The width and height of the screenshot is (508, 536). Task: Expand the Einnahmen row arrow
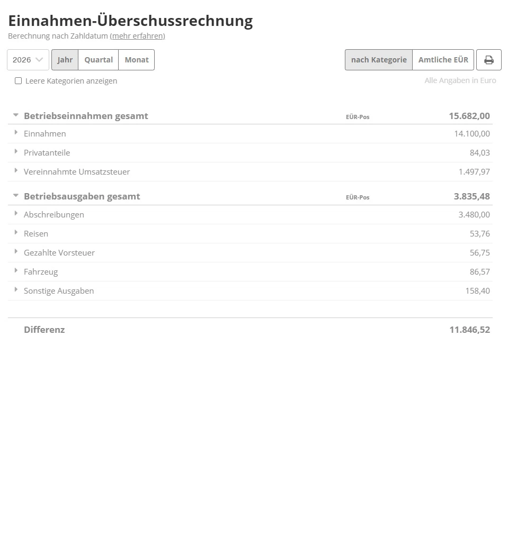(16, 133)
